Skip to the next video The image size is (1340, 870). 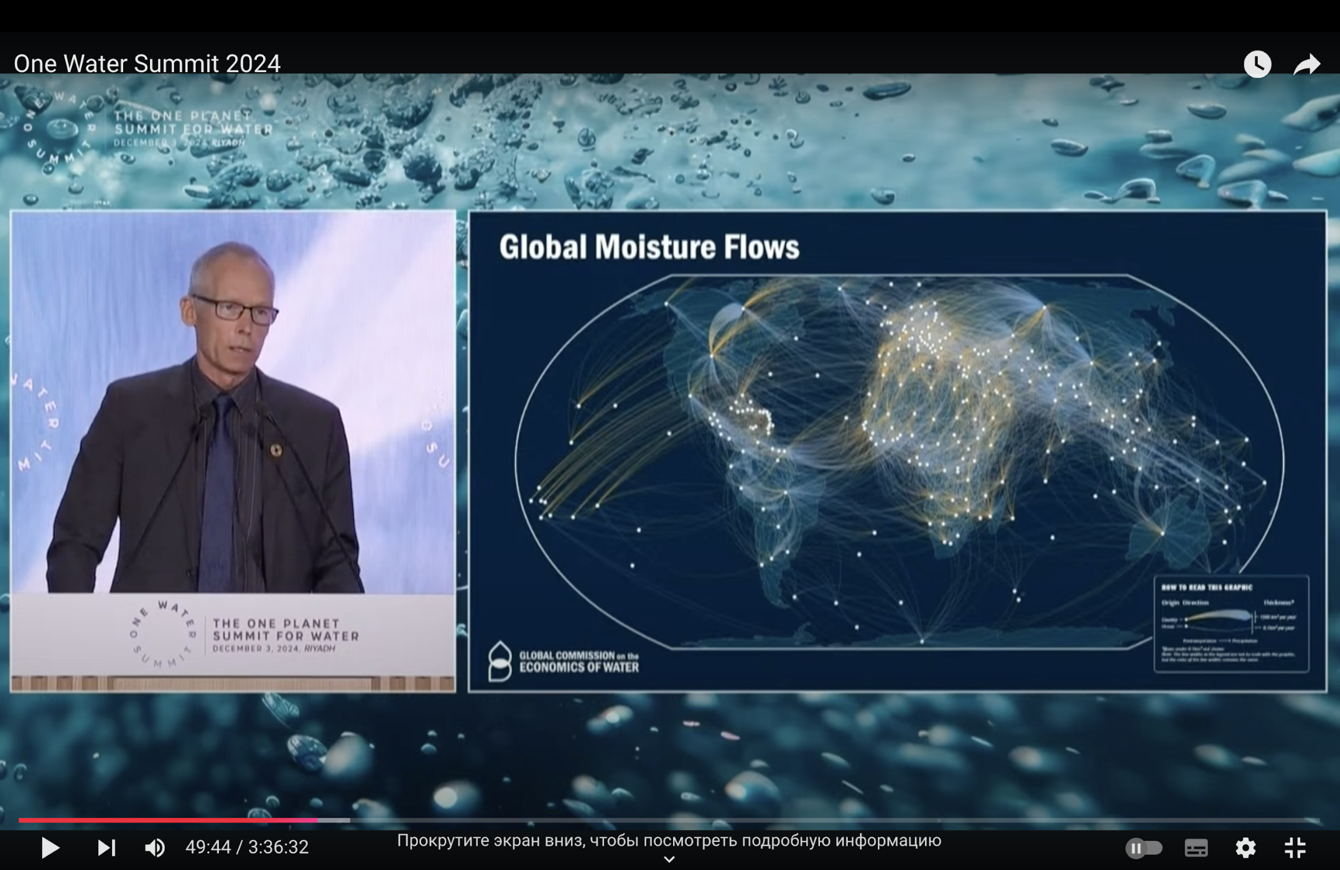point(106,848)
